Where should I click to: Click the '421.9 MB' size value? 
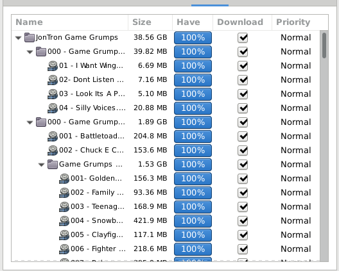pos(150,220)
